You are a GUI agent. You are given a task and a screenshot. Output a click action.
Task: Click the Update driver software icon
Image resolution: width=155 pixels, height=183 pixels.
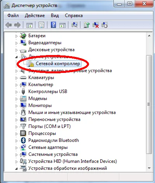(87, 25)
